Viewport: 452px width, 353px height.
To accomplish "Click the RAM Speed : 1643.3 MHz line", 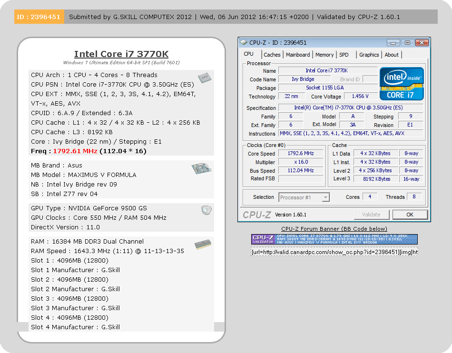I will 107,251.
